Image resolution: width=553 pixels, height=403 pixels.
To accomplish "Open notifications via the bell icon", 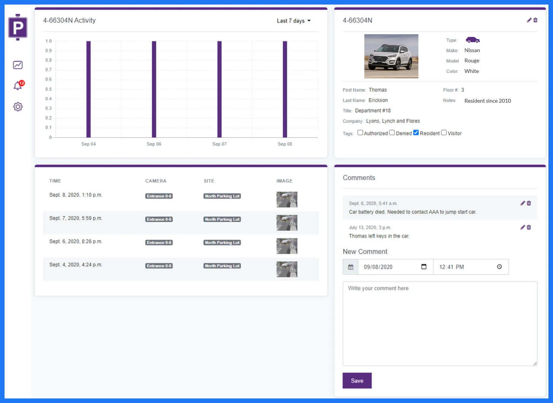I will pos(17,86).
